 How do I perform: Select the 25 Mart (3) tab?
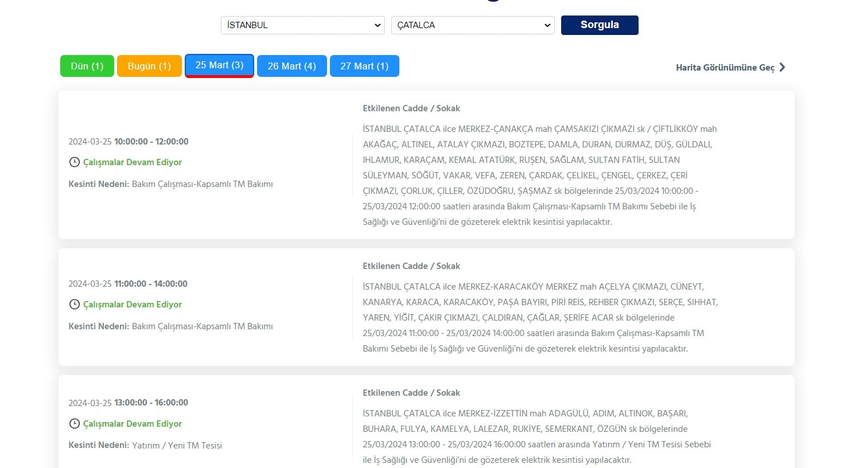[219, 65]
